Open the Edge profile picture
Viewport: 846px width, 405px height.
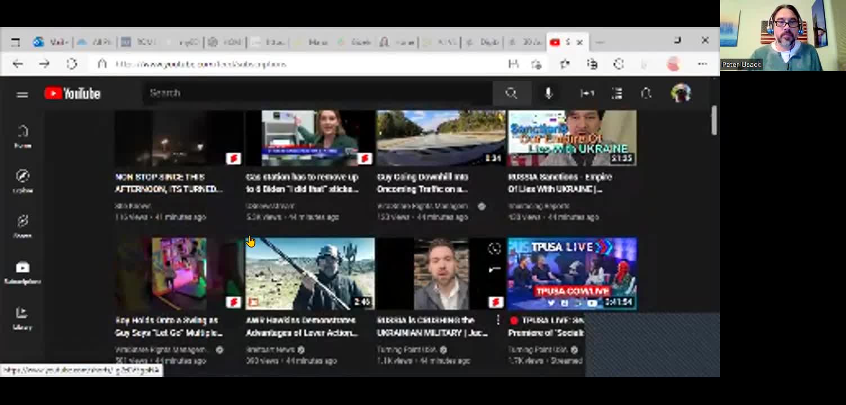(x=673, y=64)
